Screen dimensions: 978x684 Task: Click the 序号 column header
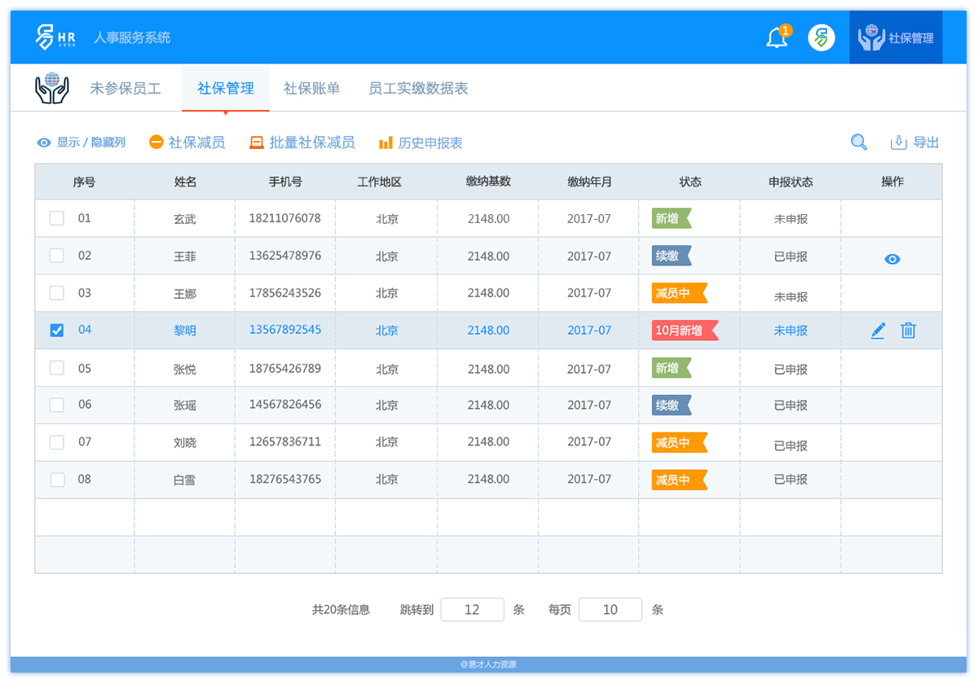point(84,182)
